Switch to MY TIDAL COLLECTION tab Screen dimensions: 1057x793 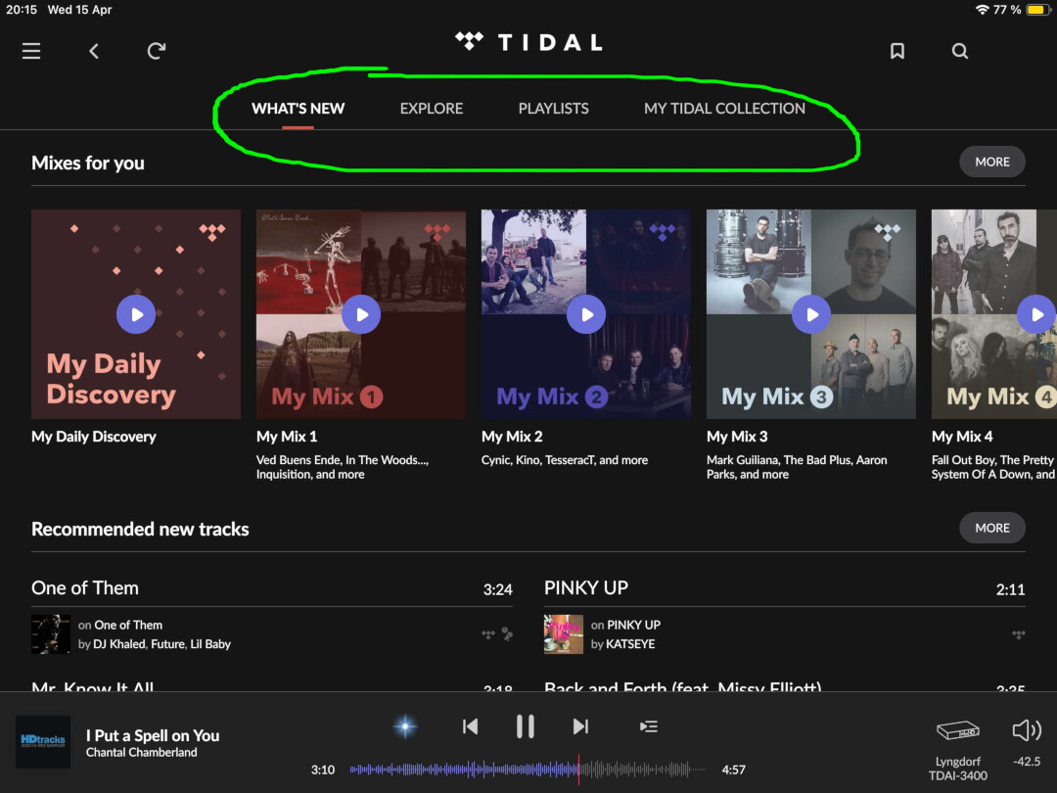(x=724, y=109)
